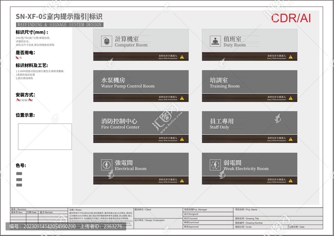
Task: Click the SN-XF-05室内提示指引|标识 title
Action: point(59,17)
